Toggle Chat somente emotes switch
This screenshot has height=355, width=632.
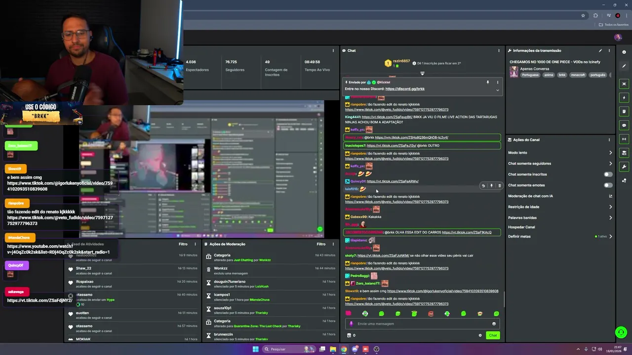tap(608, 185)
